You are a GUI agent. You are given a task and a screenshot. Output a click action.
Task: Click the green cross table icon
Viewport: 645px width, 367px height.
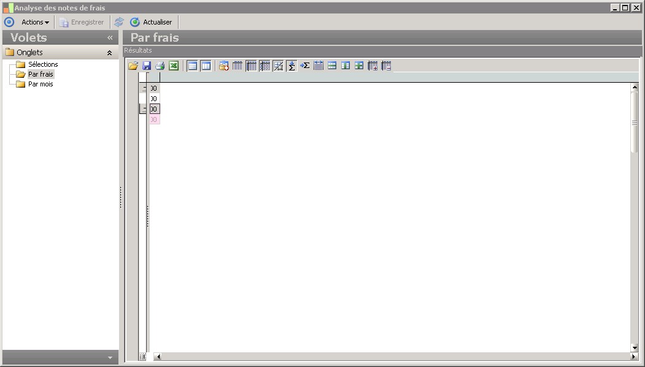pyautogui.click(x=359, y=66)
